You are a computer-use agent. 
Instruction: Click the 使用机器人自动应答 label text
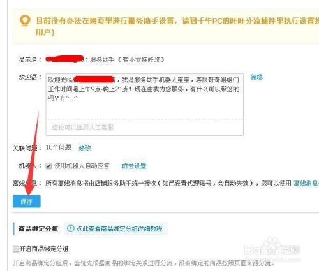pyautogui.click(x=82, y=166)
